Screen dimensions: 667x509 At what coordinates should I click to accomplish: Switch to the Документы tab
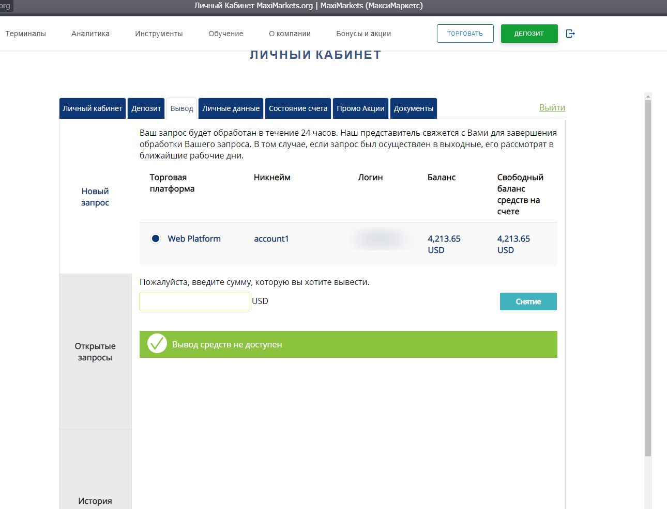[414, 108]
